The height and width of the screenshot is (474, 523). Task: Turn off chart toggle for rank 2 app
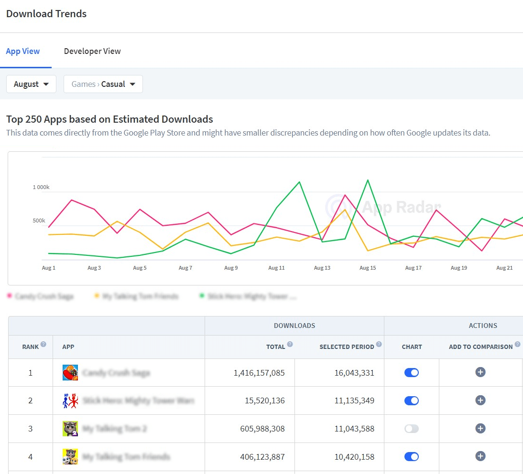point(412,400)
